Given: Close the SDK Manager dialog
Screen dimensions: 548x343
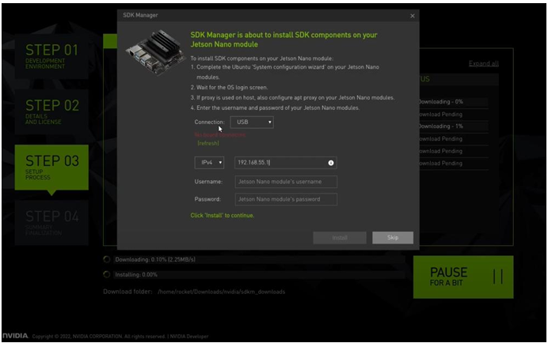Looking at the screenshot, I should (412, 15).
